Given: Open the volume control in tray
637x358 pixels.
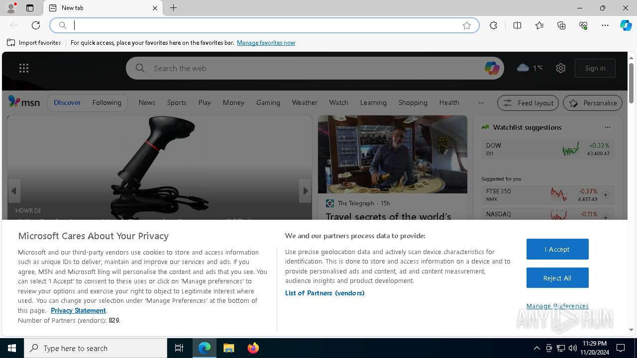Looking at the screenshot, I should point(573,348).
